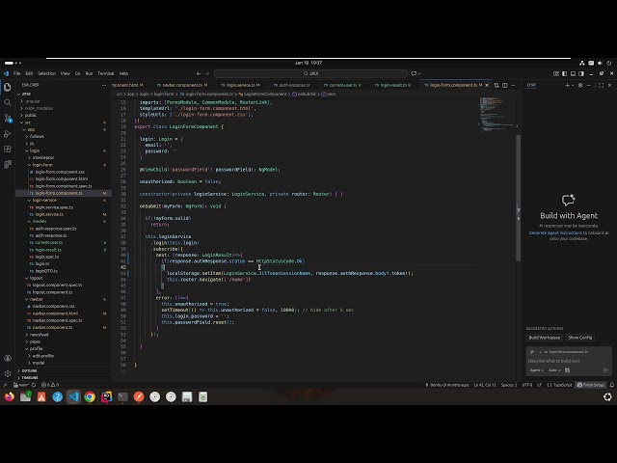Image resolution: width=617 pixels, height=463 pixels.
Task: Open the customize layout icon
Action: click(x=556, y=73)
